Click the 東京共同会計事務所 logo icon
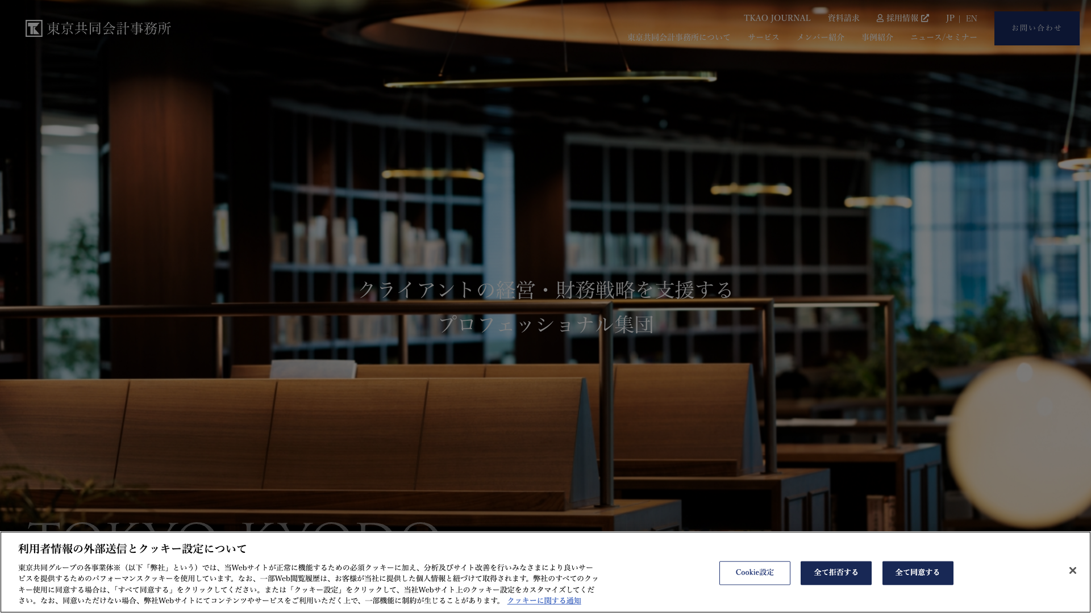Image resolution: width=1091 pixels, height=613 pixels. coord(34,28)
